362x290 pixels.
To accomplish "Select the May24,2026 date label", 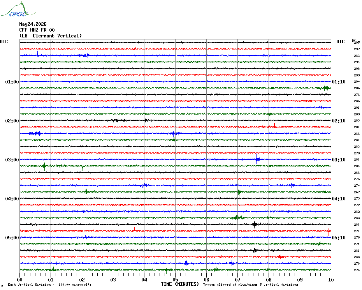I will 33,24.
